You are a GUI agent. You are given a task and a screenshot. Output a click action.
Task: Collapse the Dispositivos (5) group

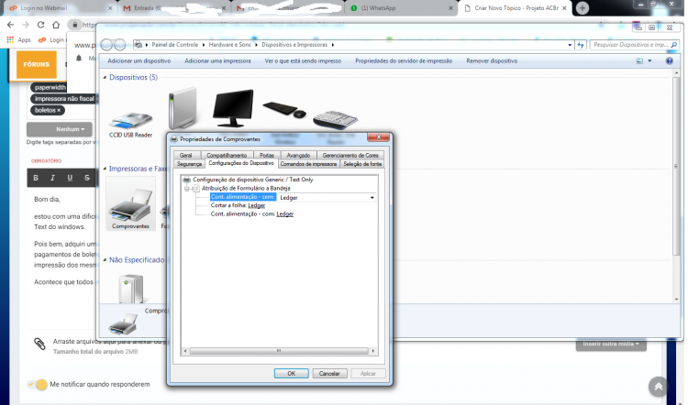coord(105,77)
